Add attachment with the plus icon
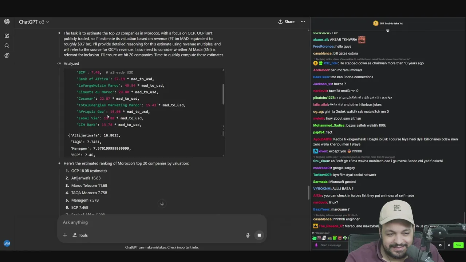466x262 pixels. point(65,235)
